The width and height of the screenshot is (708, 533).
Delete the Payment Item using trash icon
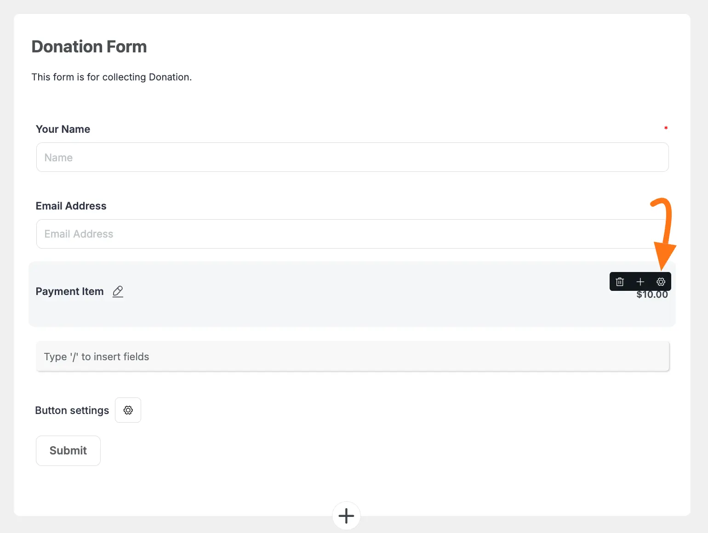tap(620, 282)
